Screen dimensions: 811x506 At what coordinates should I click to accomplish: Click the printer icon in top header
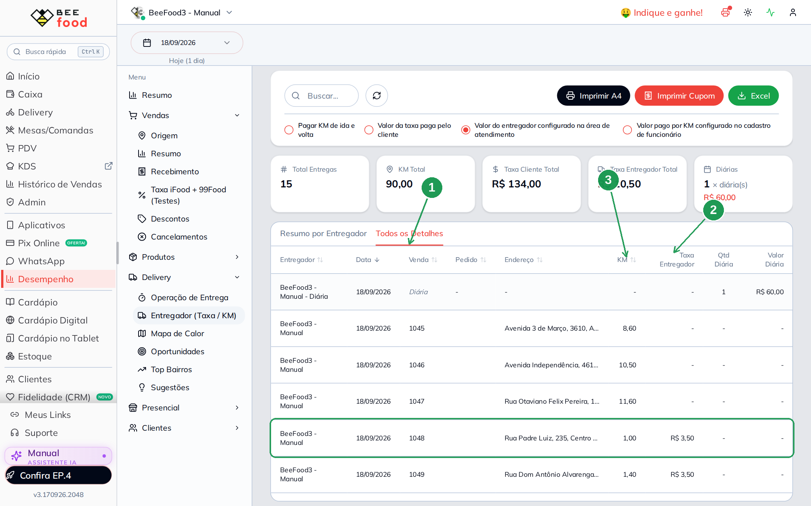[725, 12]
